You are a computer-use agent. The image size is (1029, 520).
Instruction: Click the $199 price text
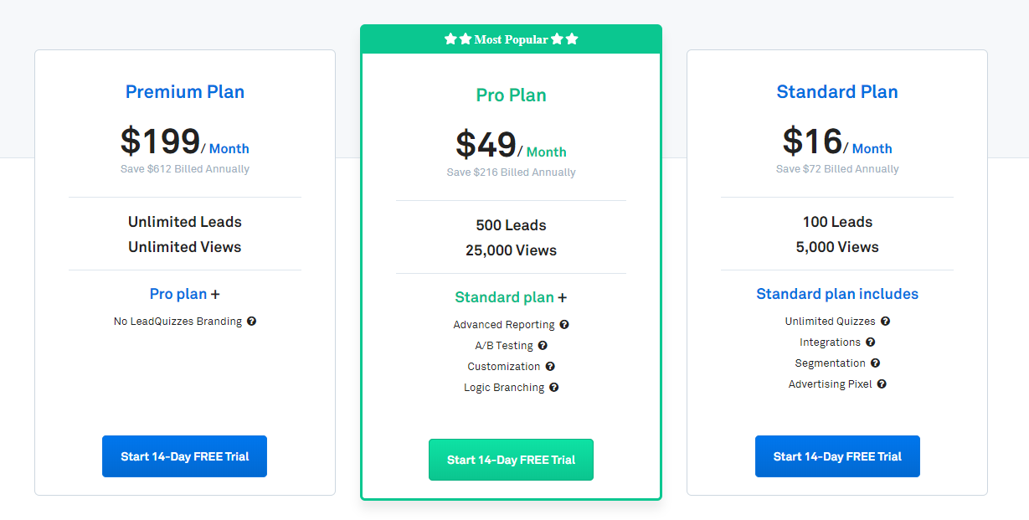[160, 142]
